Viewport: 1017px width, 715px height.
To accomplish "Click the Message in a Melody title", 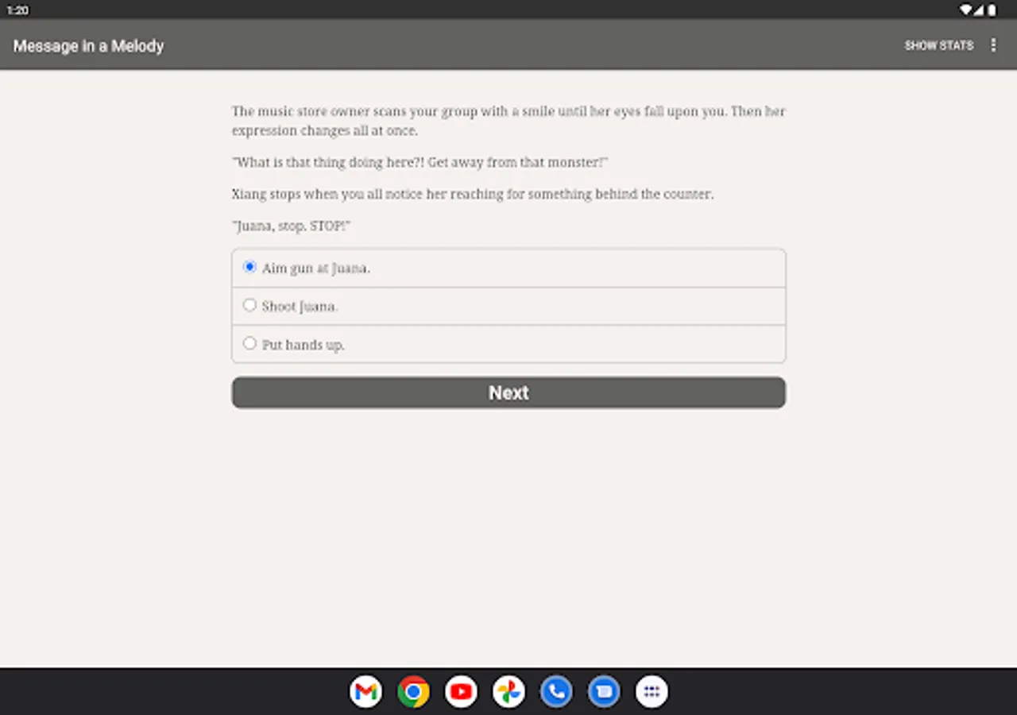I will pyautogui.click(x=87, y=45).
